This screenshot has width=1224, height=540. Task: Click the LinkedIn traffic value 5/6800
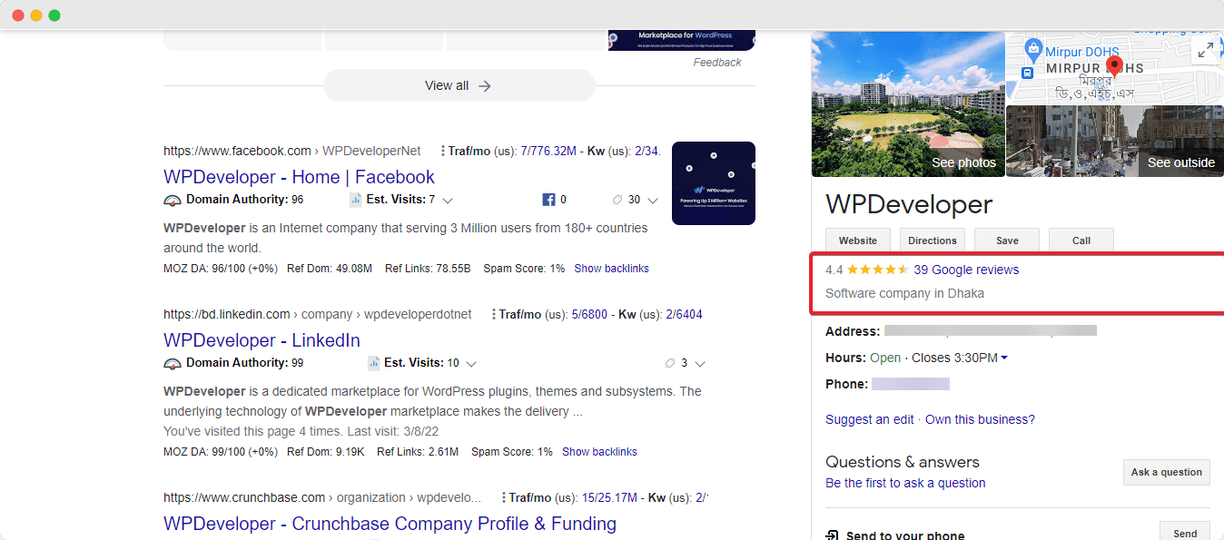[x=590, y=314]
